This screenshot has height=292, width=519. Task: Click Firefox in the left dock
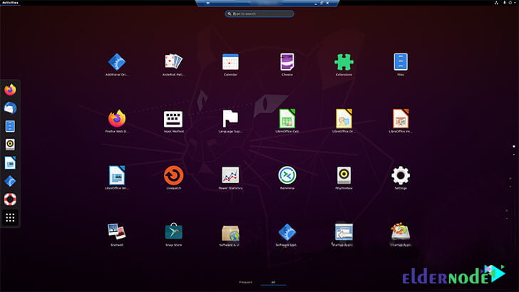[x=10, y=90]
